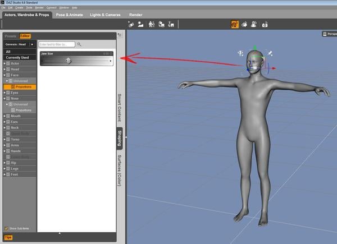Click the arrow-and-box transfer toolbar icon

point(171,24)
